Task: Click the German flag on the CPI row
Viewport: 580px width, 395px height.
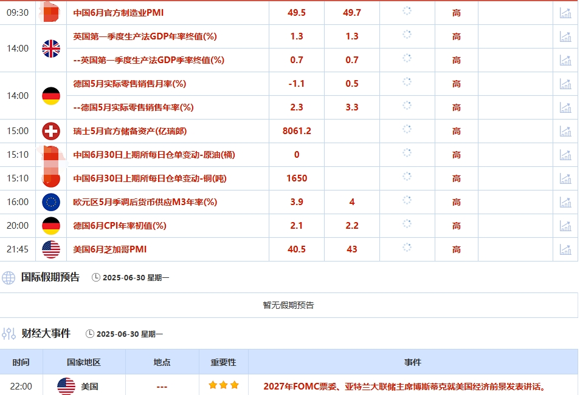Action: [52, 226]
